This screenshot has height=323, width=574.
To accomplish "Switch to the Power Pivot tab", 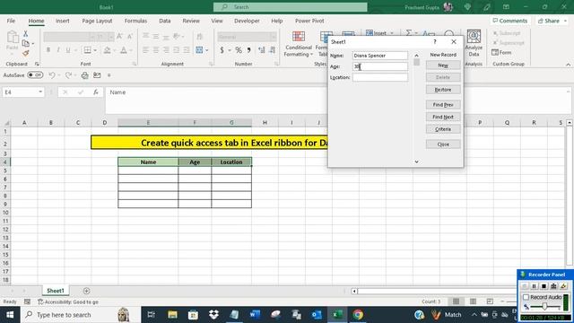I will pyautogui.click(x=309, y=21).
